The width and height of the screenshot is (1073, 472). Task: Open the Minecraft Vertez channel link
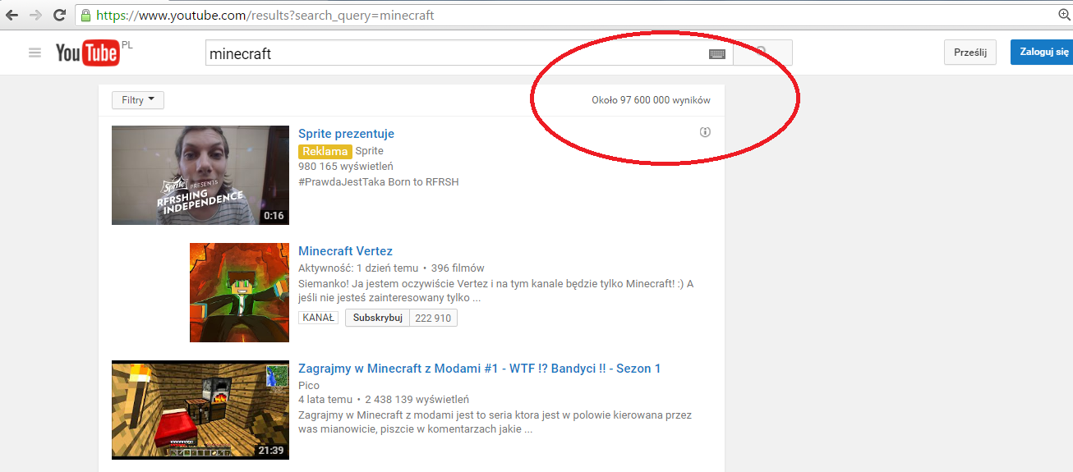point(345,251)
